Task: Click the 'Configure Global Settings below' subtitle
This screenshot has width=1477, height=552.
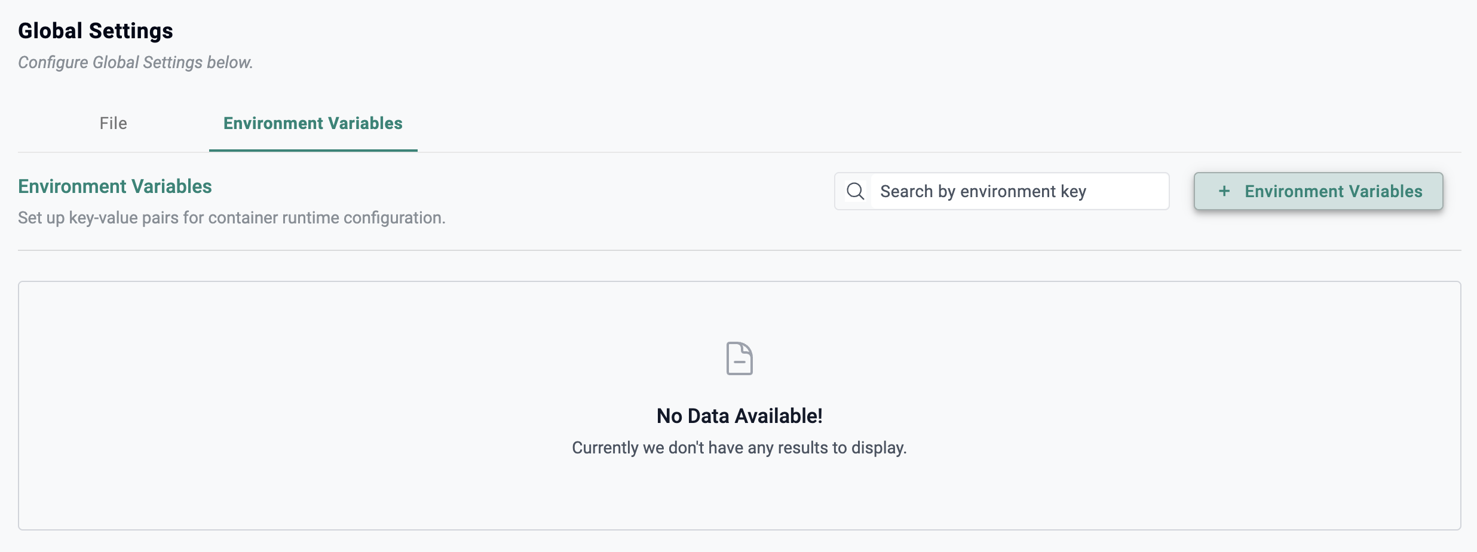Action: (136, 62)
